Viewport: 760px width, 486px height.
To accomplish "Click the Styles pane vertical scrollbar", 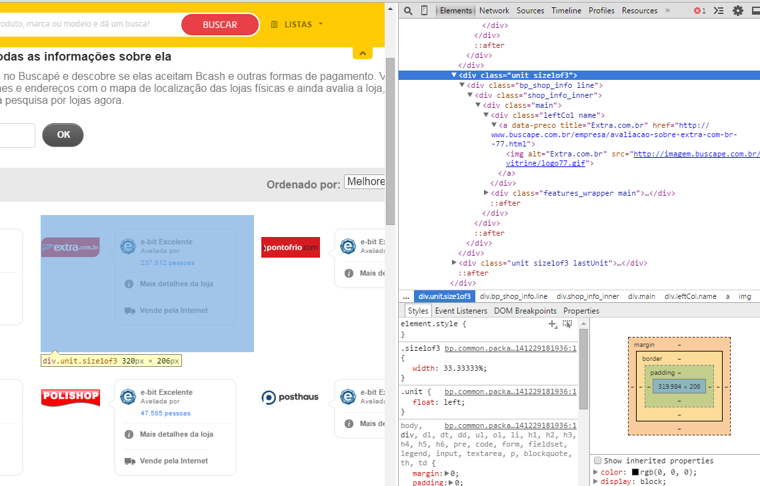I will tap(583, 369).
